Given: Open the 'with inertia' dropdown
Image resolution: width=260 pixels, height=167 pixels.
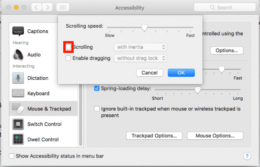Looking at the screenshot, I should (x=140, y=47).
